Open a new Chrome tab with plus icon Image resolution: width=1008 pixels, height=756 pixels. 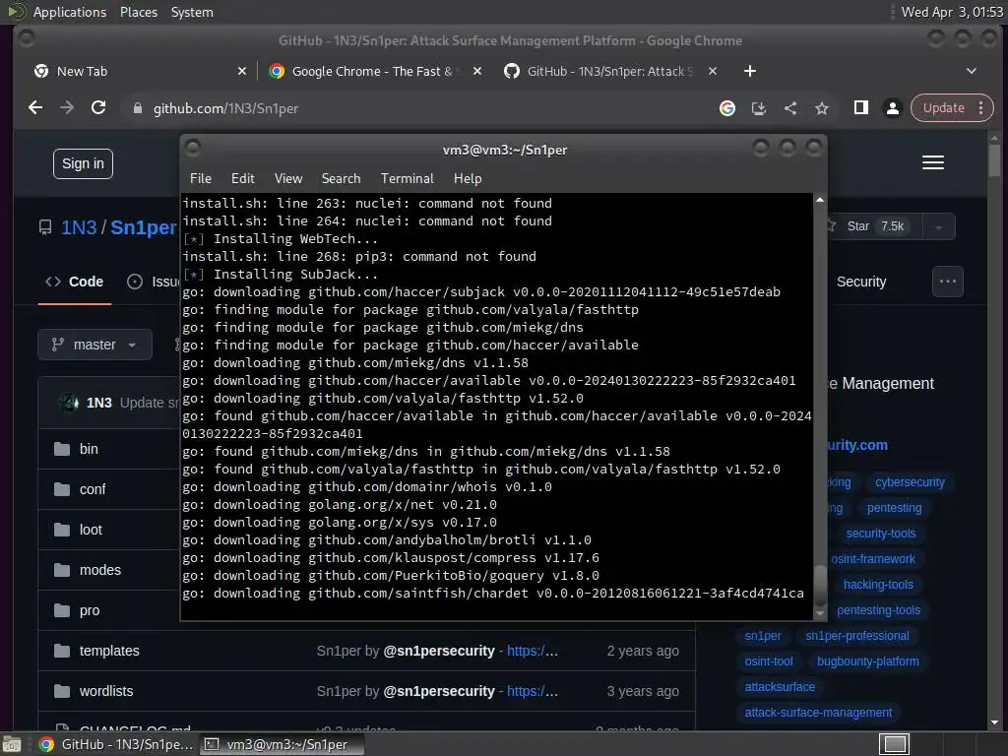click(749, 71)
